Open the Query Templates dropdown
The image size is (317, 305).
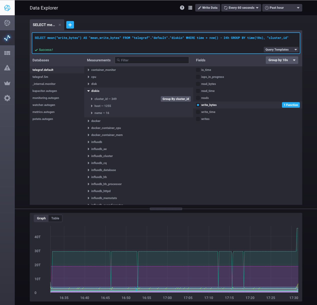tap(281, 50)
